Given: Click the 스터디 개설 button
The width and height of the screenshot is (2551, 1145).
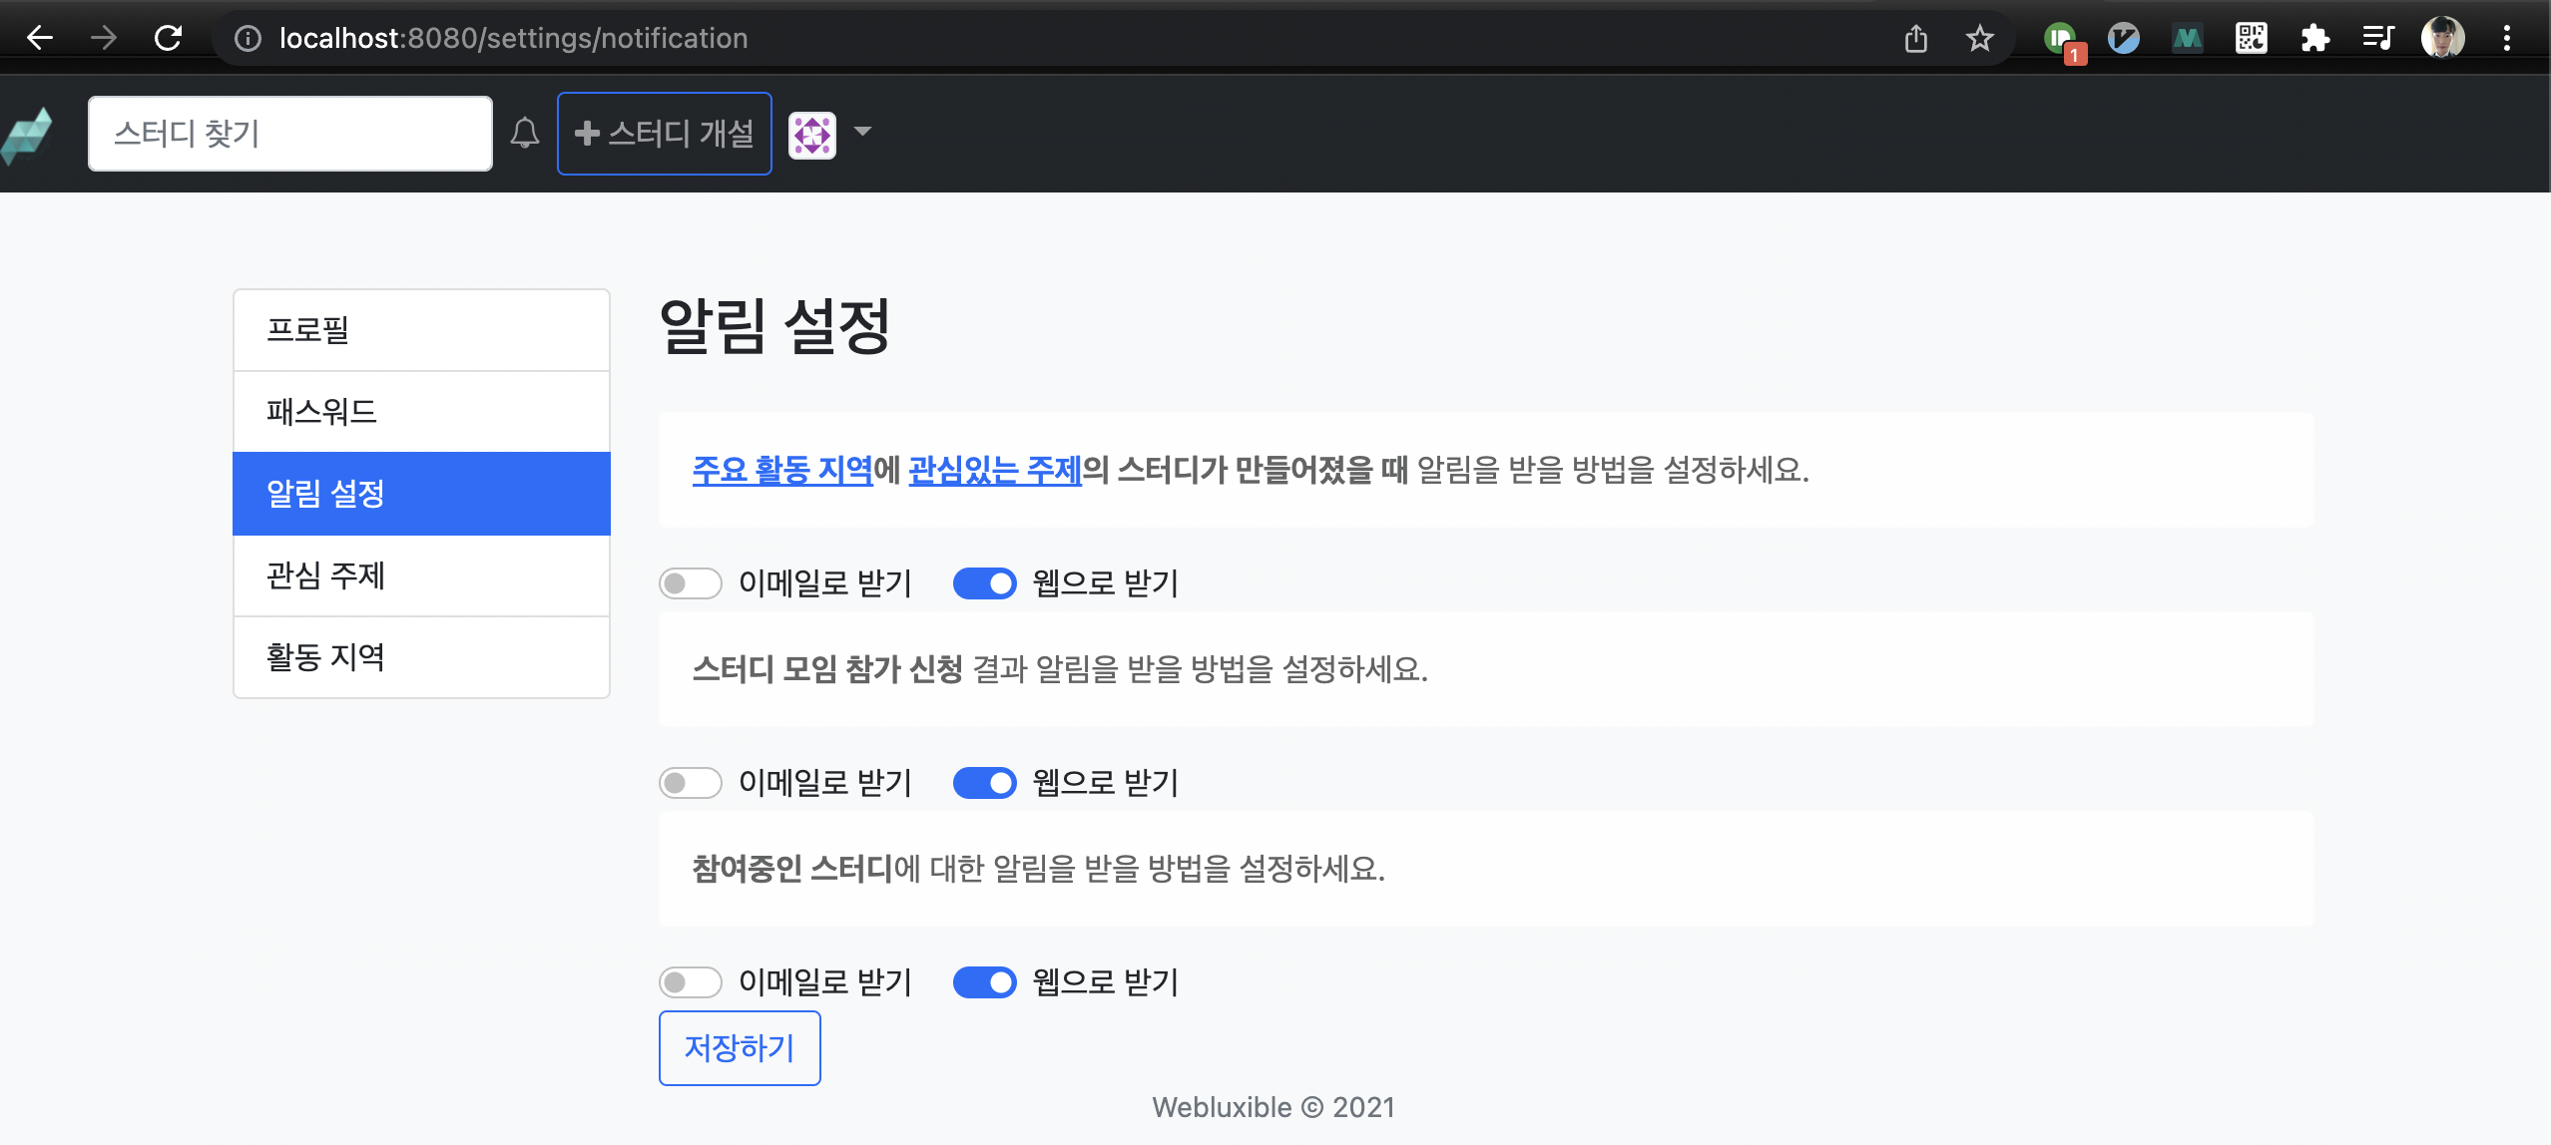Looking at the screenshot, I should (x=664, y=134).
